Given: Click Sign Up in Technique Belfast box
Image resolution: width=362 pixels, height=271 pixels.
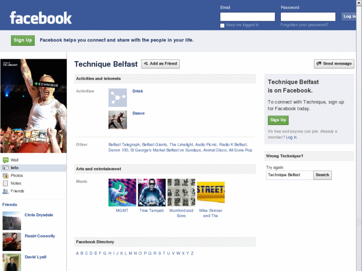Looking at the screenshot, I should [278, 120].
